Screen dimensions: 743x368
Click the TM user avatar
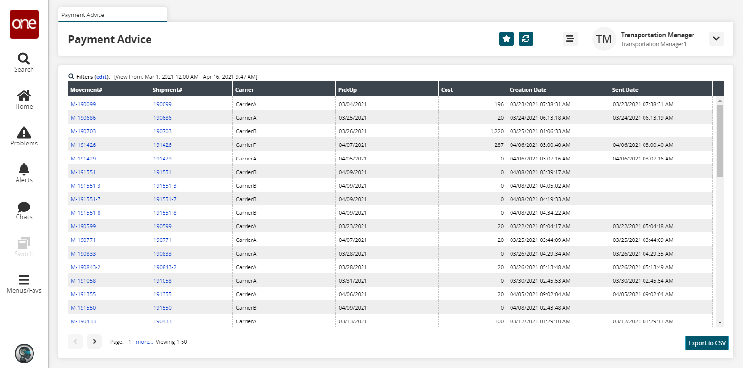(x=604, y=39)
